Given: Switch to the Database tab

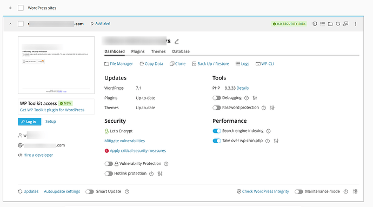Looking at the screenshot, I should [x=181, y=51].
